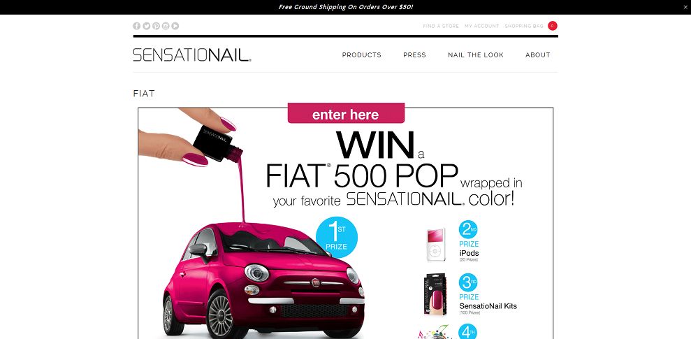Screen dimensions: 691x339
Task: Open the YouTube social icon
Action: click(175, 26)
